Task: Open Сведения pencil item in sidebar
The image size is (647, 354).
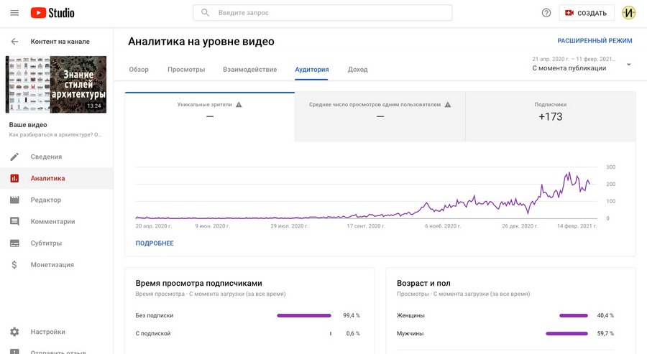Action: [x=46, y=157]
